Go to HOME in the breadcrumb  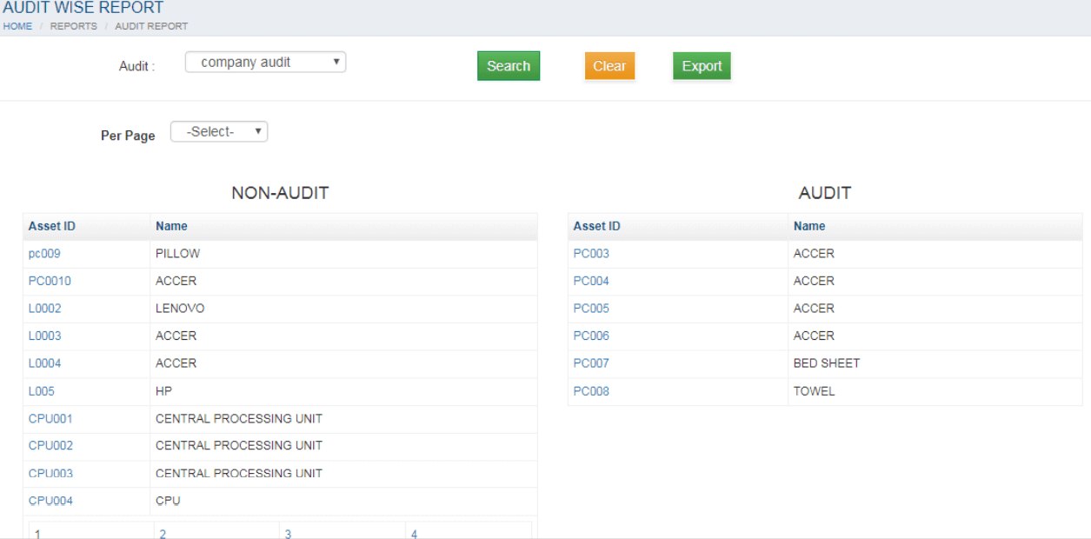point(17,26)
